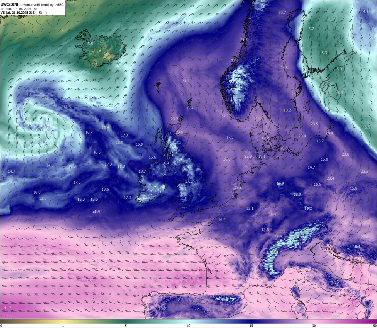Click the 25.4 value over southern Germany

pyautogui.click(x=272, y=214)
